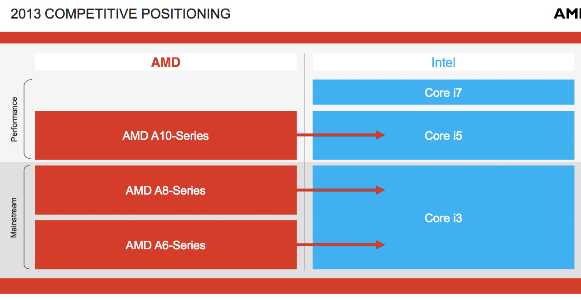This screenshot has width=581, height=300.
Task: Click the arrow pointing to Core i5
Action: (341, 135)
